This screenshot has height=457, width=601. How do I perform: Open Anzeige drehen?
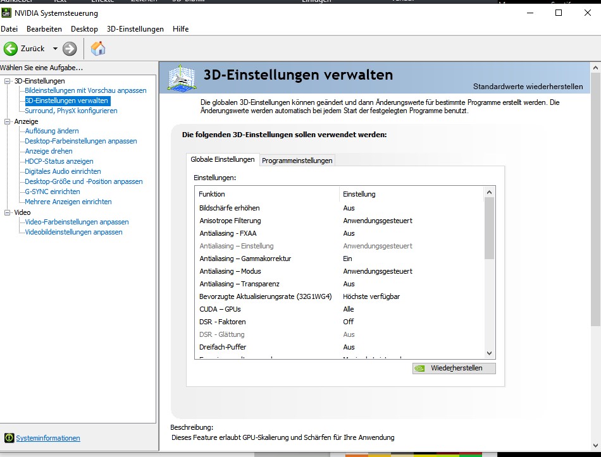(x=49, y=151)
